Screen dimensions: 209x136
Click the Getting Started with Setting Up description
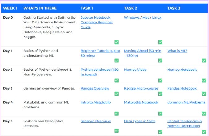tap(49, 27)
